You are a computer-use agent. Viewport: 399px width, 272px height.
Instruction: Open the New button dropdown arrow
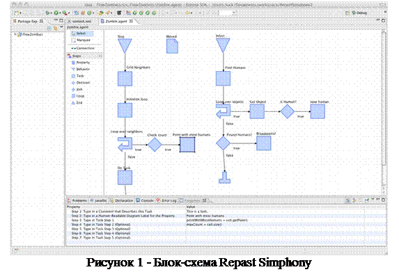click(x=20, y=13)
